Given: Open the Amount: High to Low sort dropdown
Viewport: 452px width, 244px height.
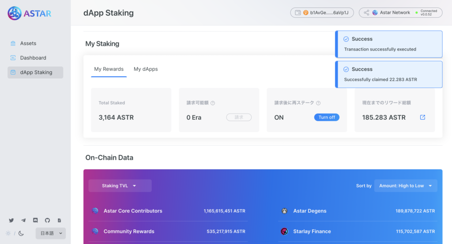Looking at the screenshot, I should (x=406, y=185).
